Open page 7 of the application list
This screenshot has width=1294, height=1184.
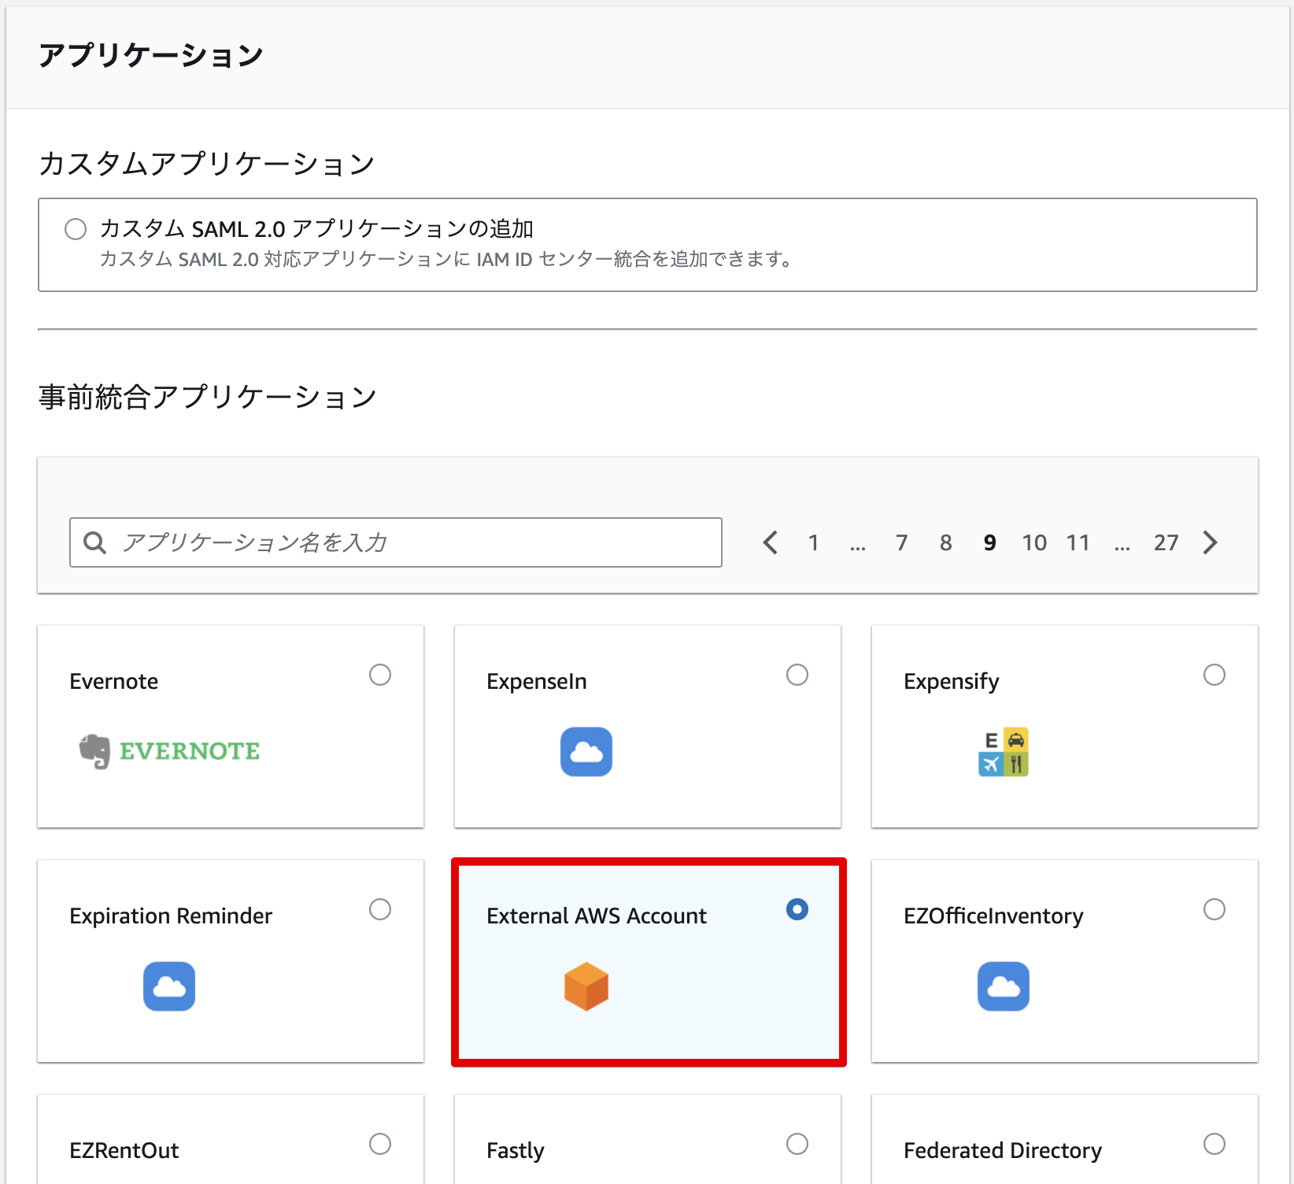click(x=902, y=542)
